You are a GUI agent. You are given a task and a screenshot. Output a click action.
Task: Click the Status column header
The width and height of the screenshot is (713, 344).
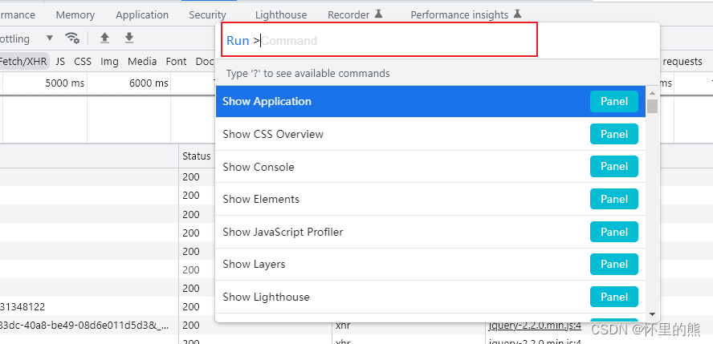coord(197,156)
